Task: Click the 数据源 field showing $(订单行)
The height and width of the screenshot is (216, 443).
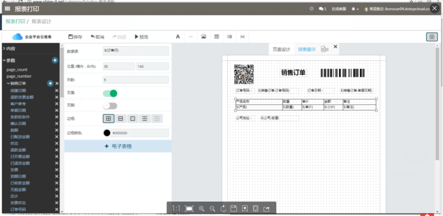Action: pyautogui.click(x=136, y=51)
